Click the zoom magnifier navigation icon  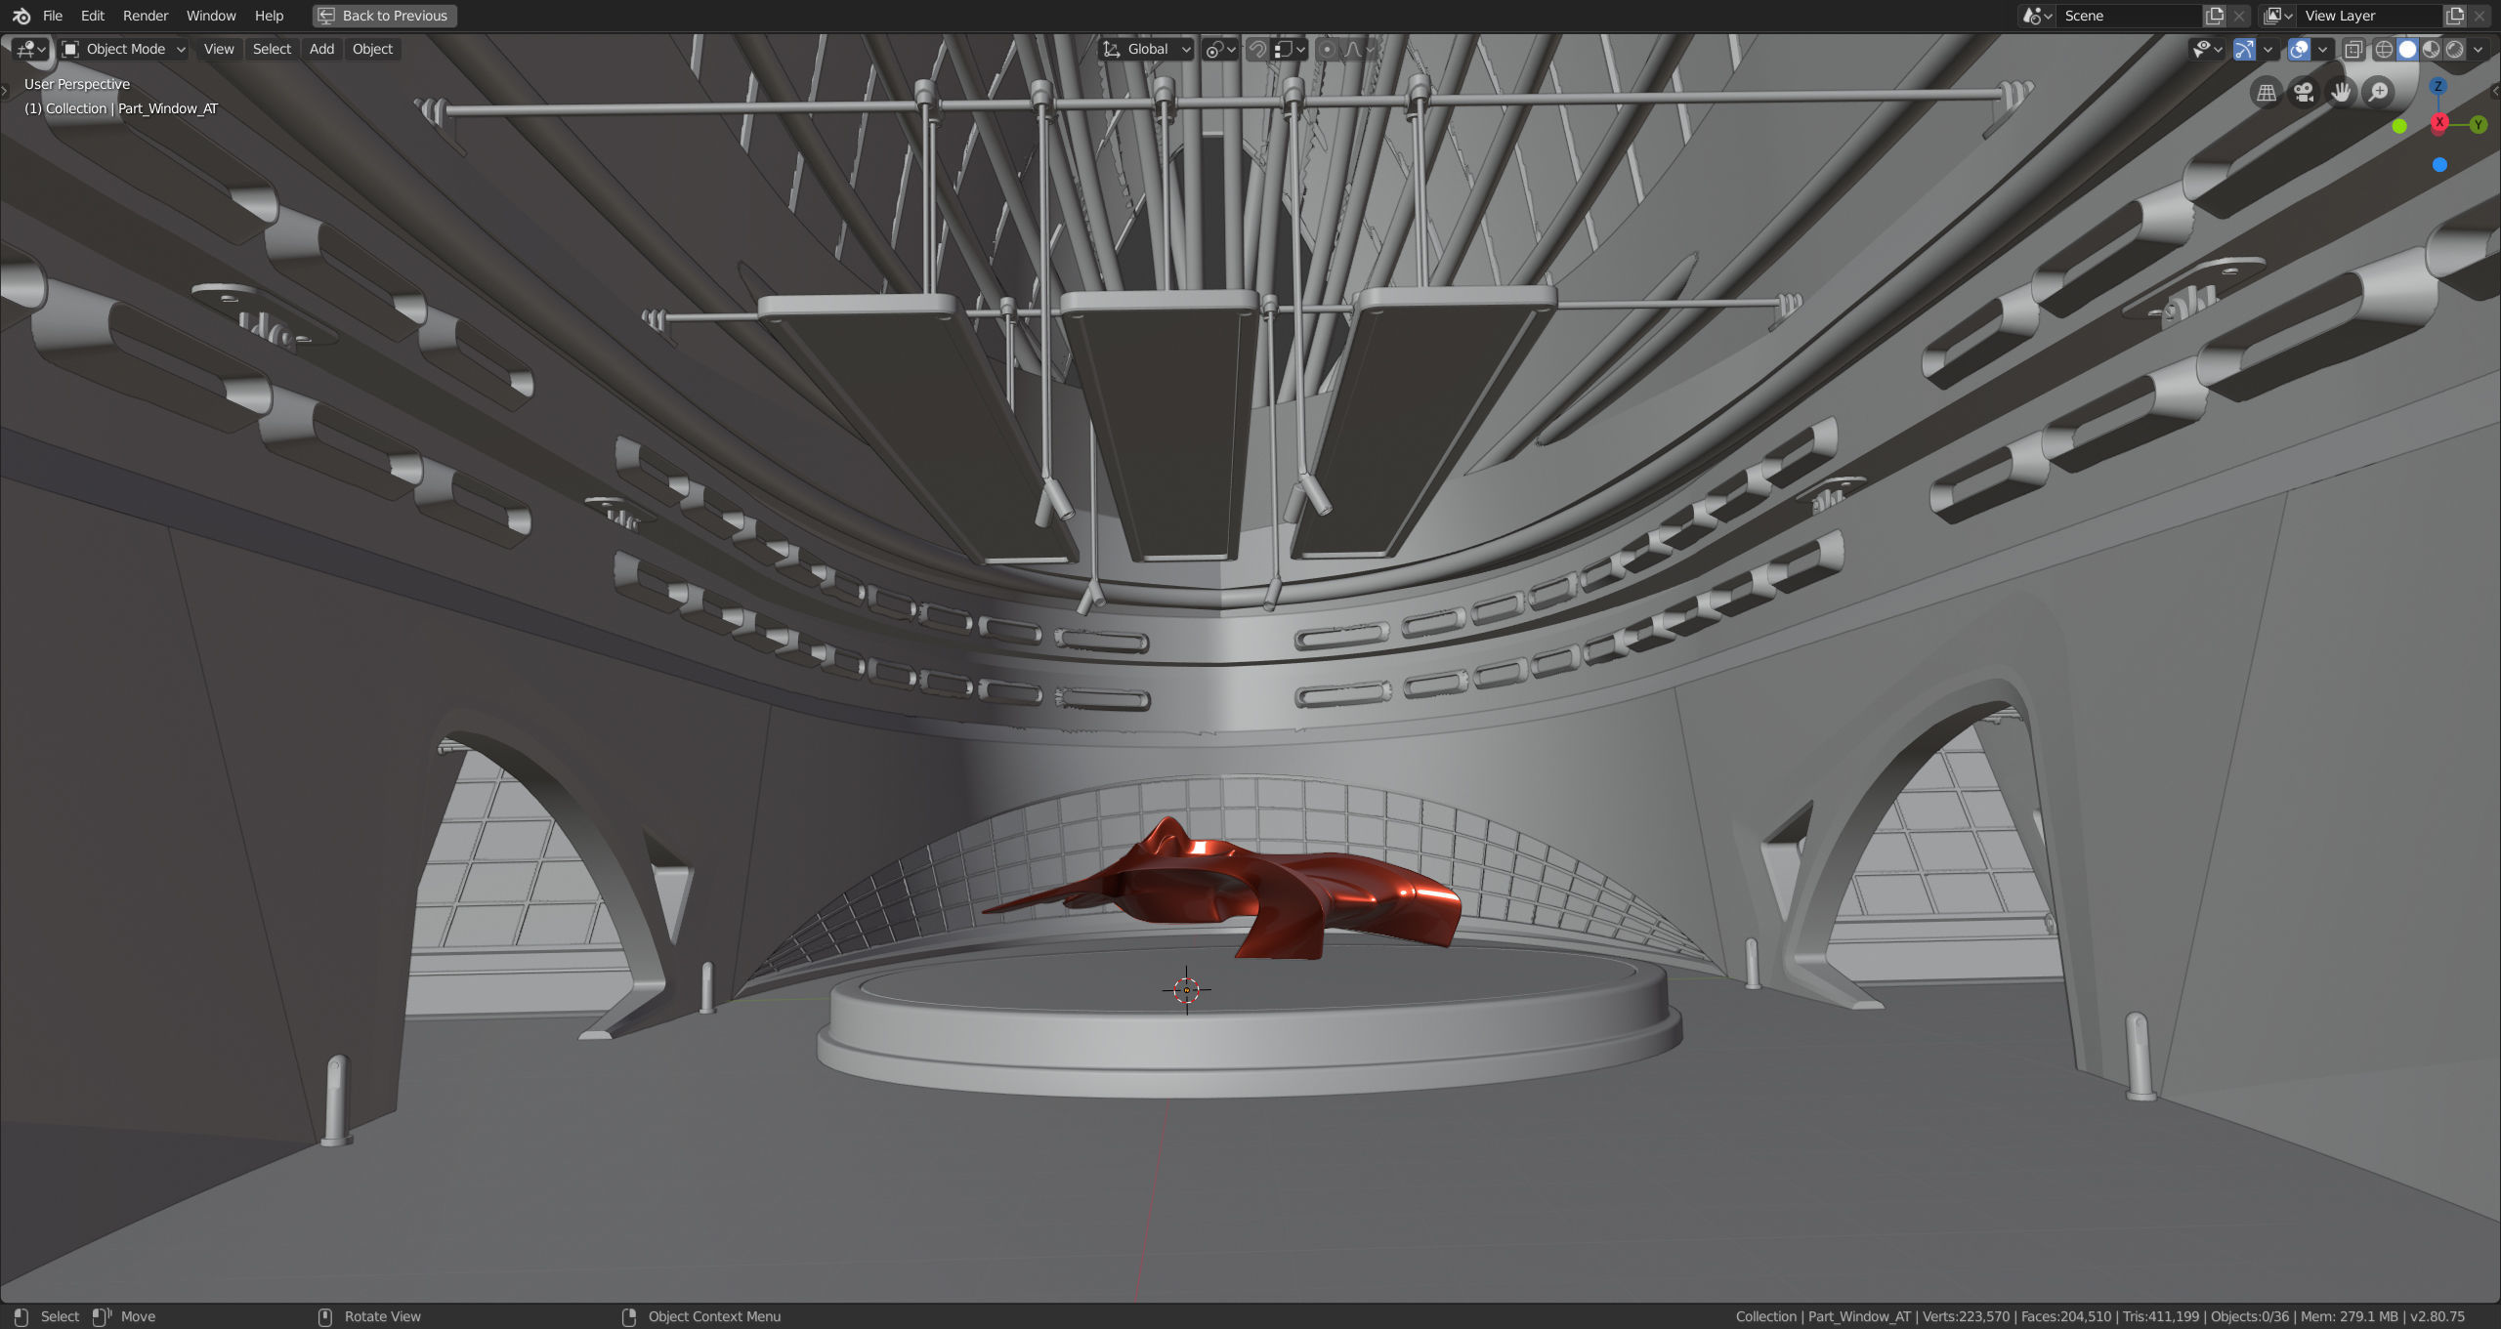2378,93
